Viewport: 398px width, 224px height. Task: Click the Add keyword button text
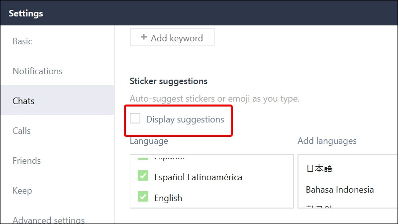pyautogui.click(x=177, y=38)
